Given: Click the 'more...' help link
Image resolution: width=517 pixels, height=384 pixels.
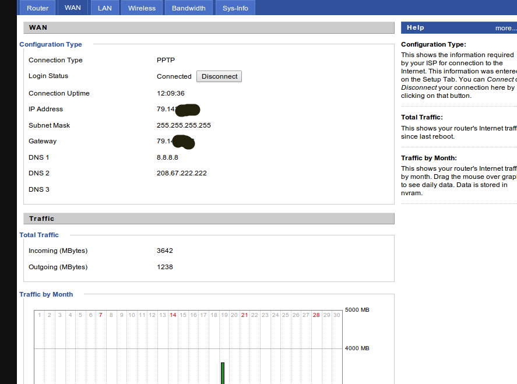Looking at the screenshot, I should pos(505,28).
